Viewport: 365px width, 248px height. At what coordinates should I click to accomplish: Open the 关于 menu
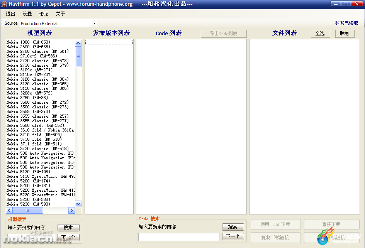(60, 14)
